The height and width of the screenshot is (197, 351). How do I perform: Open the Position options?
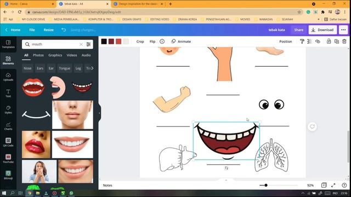point(286,42)
